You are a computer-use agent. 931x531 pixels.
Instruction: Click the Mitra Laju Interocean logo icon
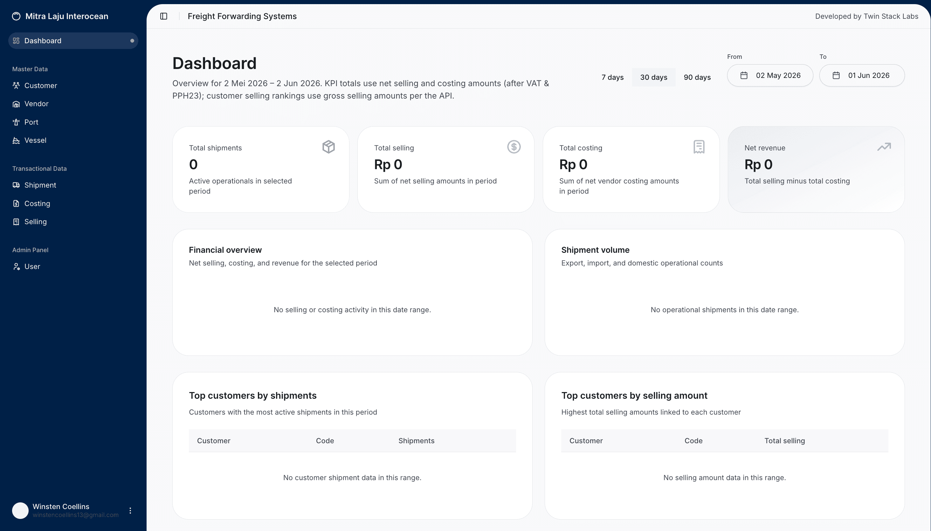tap(16, 16)
